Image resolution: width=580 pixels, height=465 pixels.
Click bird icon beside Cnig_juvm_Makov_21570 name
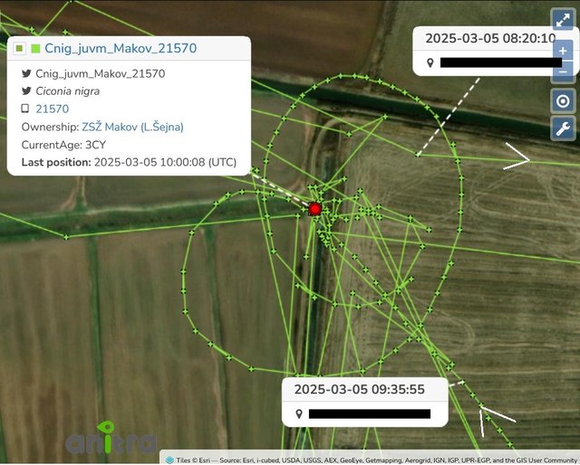(26, 73)
